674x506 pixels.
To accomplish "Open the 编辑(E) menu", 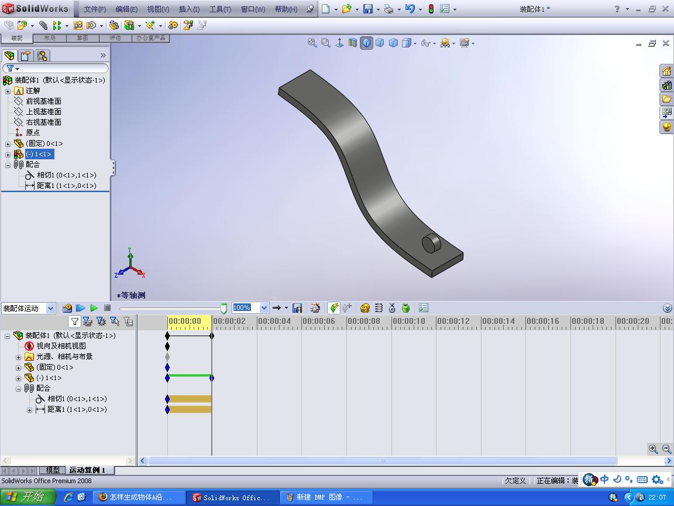I will (126, 9).
